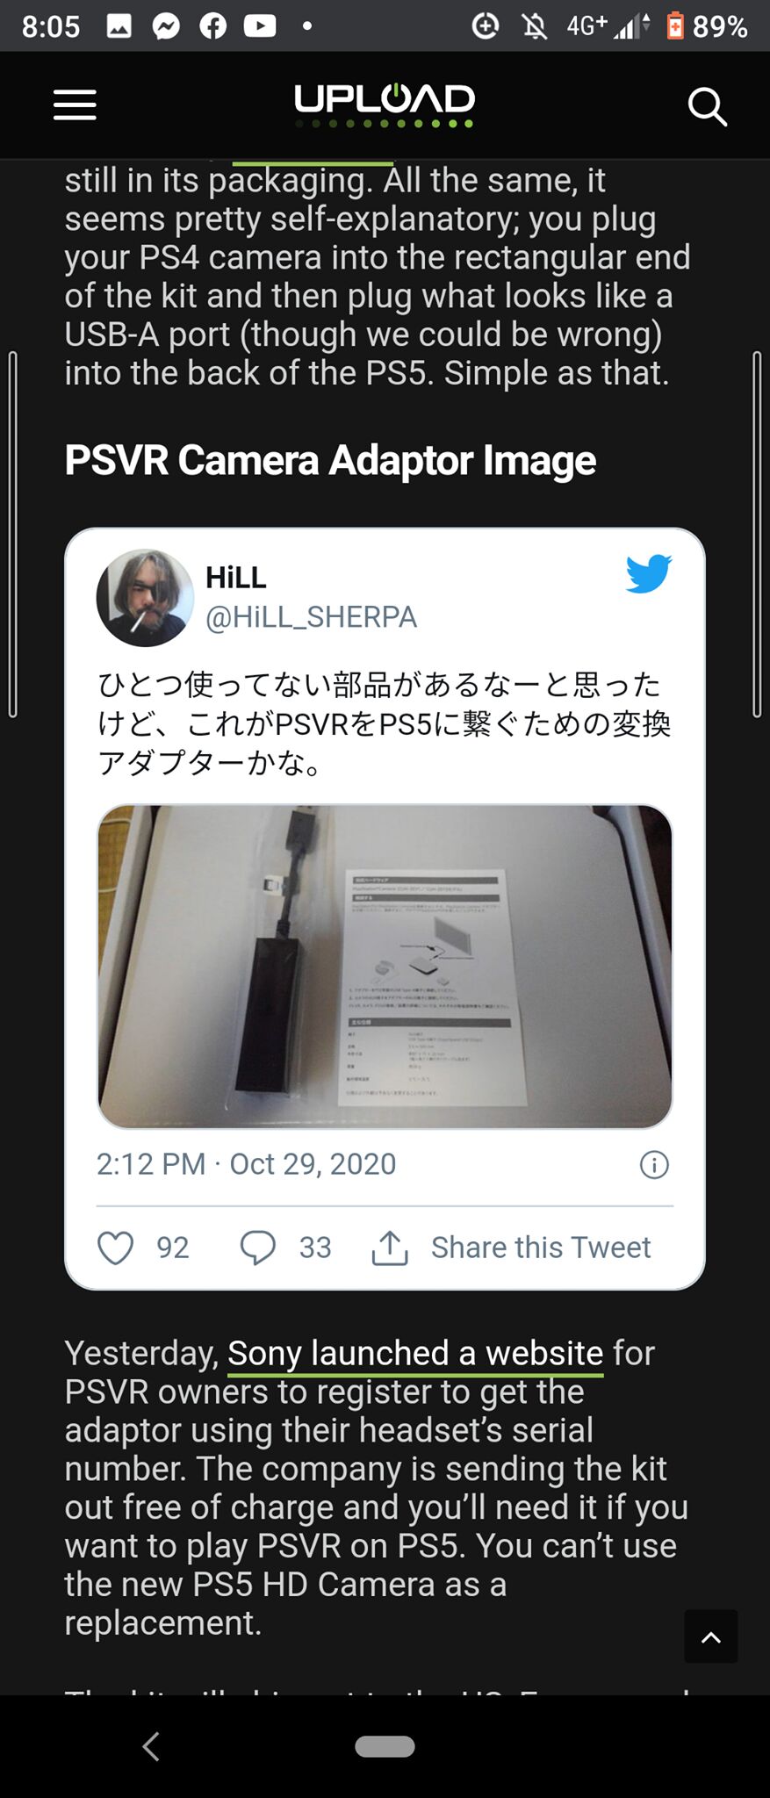770x1798 pixels.
Task: Open the tweet info circle icon
Action: point(654,1165)
